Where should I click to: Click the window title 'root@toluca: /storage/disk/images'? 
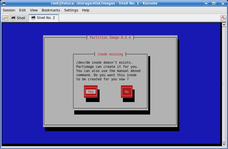click(83, 3)
